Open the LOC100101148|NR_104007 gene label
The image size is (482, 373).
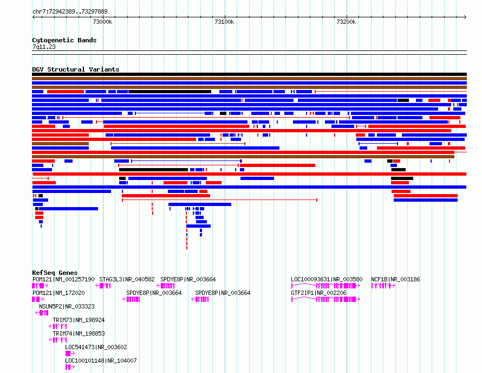coord(101,361)
